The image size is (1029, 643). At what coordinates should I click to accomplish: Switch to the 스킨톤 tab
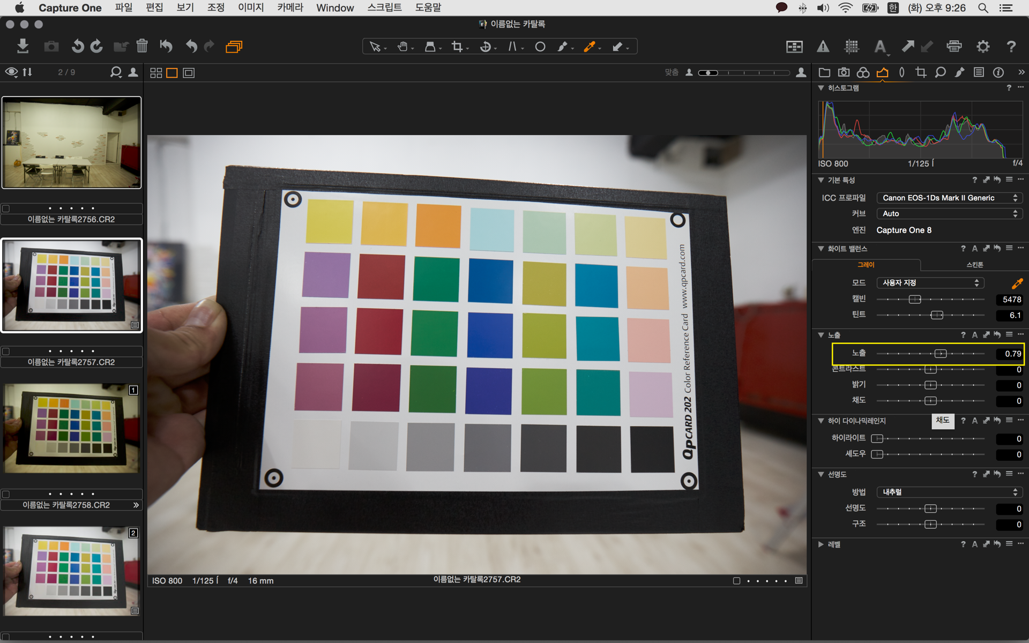(974, 265)
